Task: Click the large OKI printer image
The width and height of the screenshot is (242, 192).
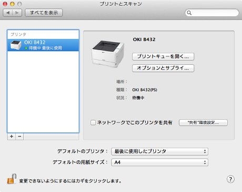Action: [108, 54]
